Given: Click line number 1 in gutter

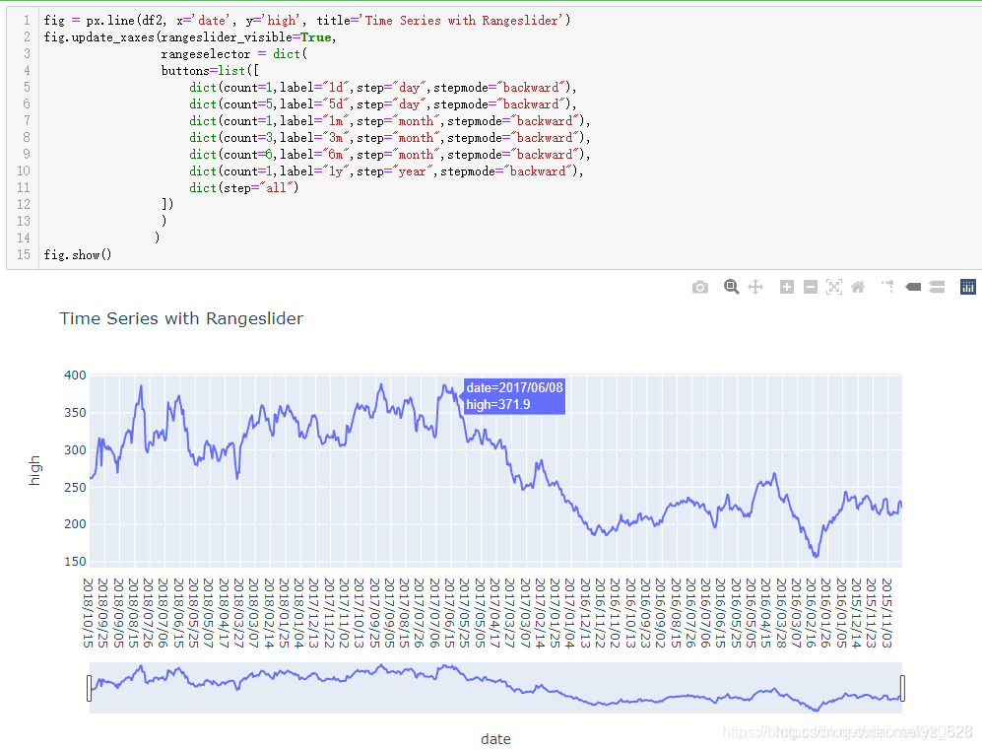Looking at the screenshot, I should [27, 21].
